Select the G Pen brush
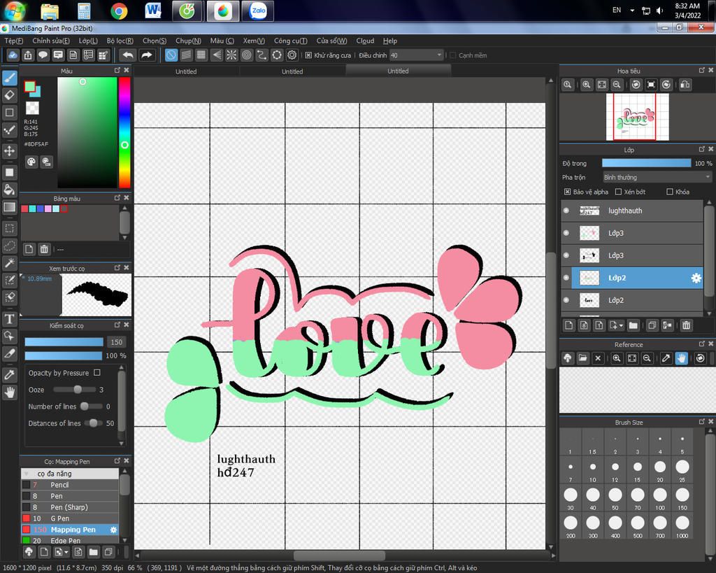Screen dimensions: 716x573 [70, 518]
